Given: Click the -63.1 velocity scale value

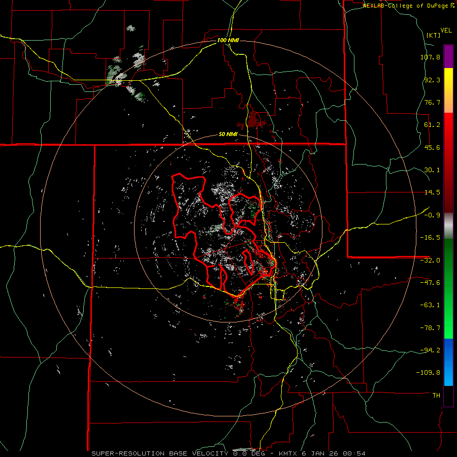Looking at the screenshot, I should click(x=430, y=305).
